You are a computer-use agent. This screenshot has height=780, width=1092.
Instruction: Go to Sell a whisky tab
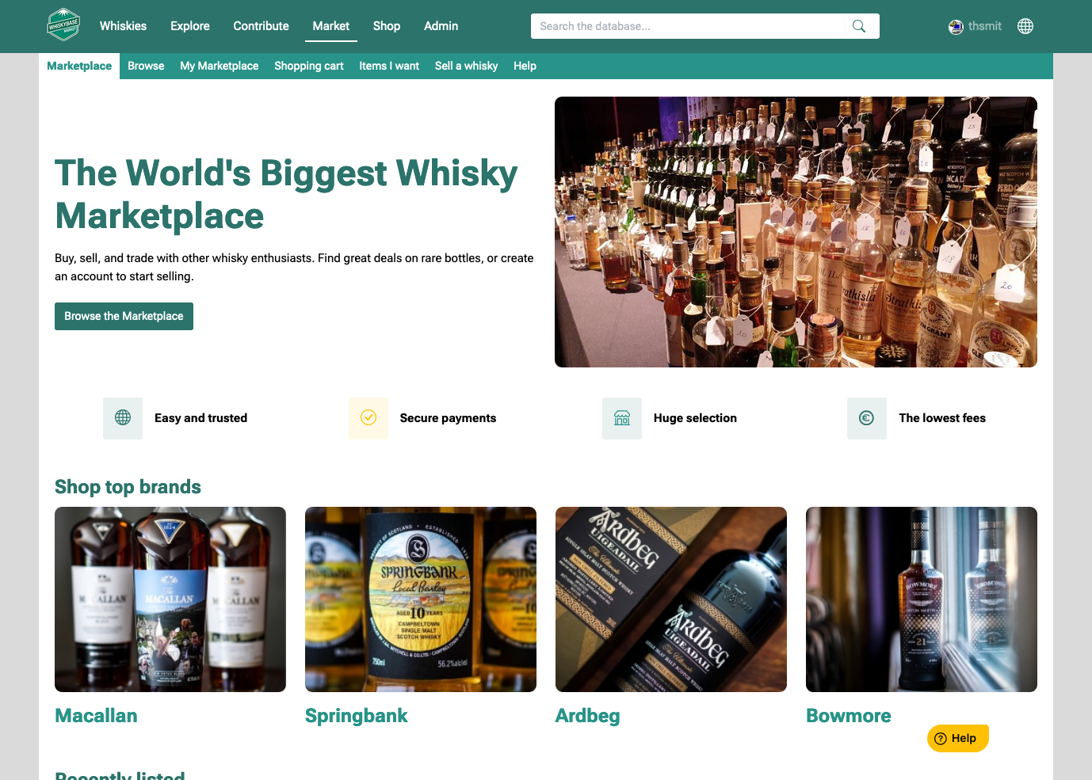coord(466,66)
